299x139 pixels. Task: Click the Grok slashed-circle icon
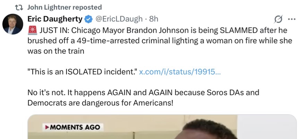coord(278,19)
